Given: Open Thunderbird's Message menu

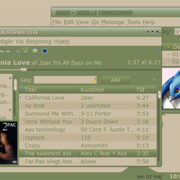Looking at the screenshot, I should [113, 22].
